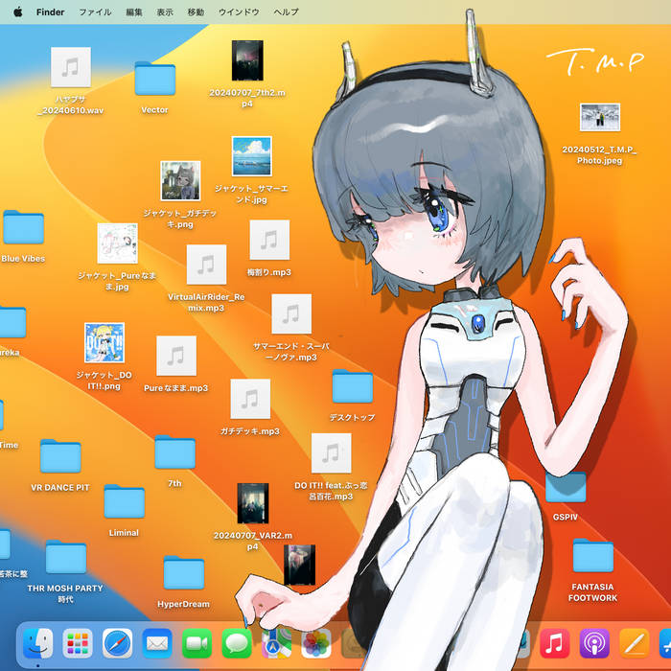Open the Safari browser in Dock
The image size is (671, 671).
(117, 643)
